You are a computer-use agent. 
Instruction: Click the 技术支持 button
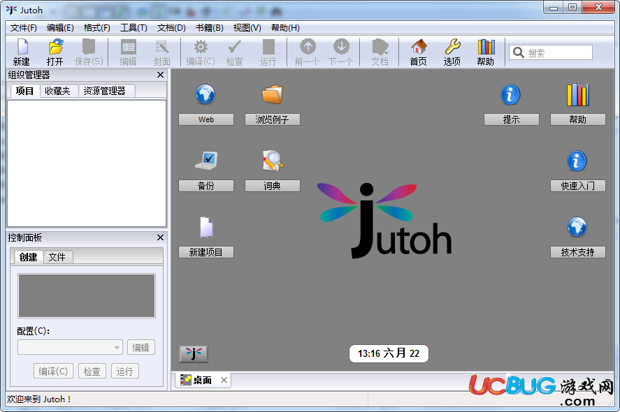578,252
